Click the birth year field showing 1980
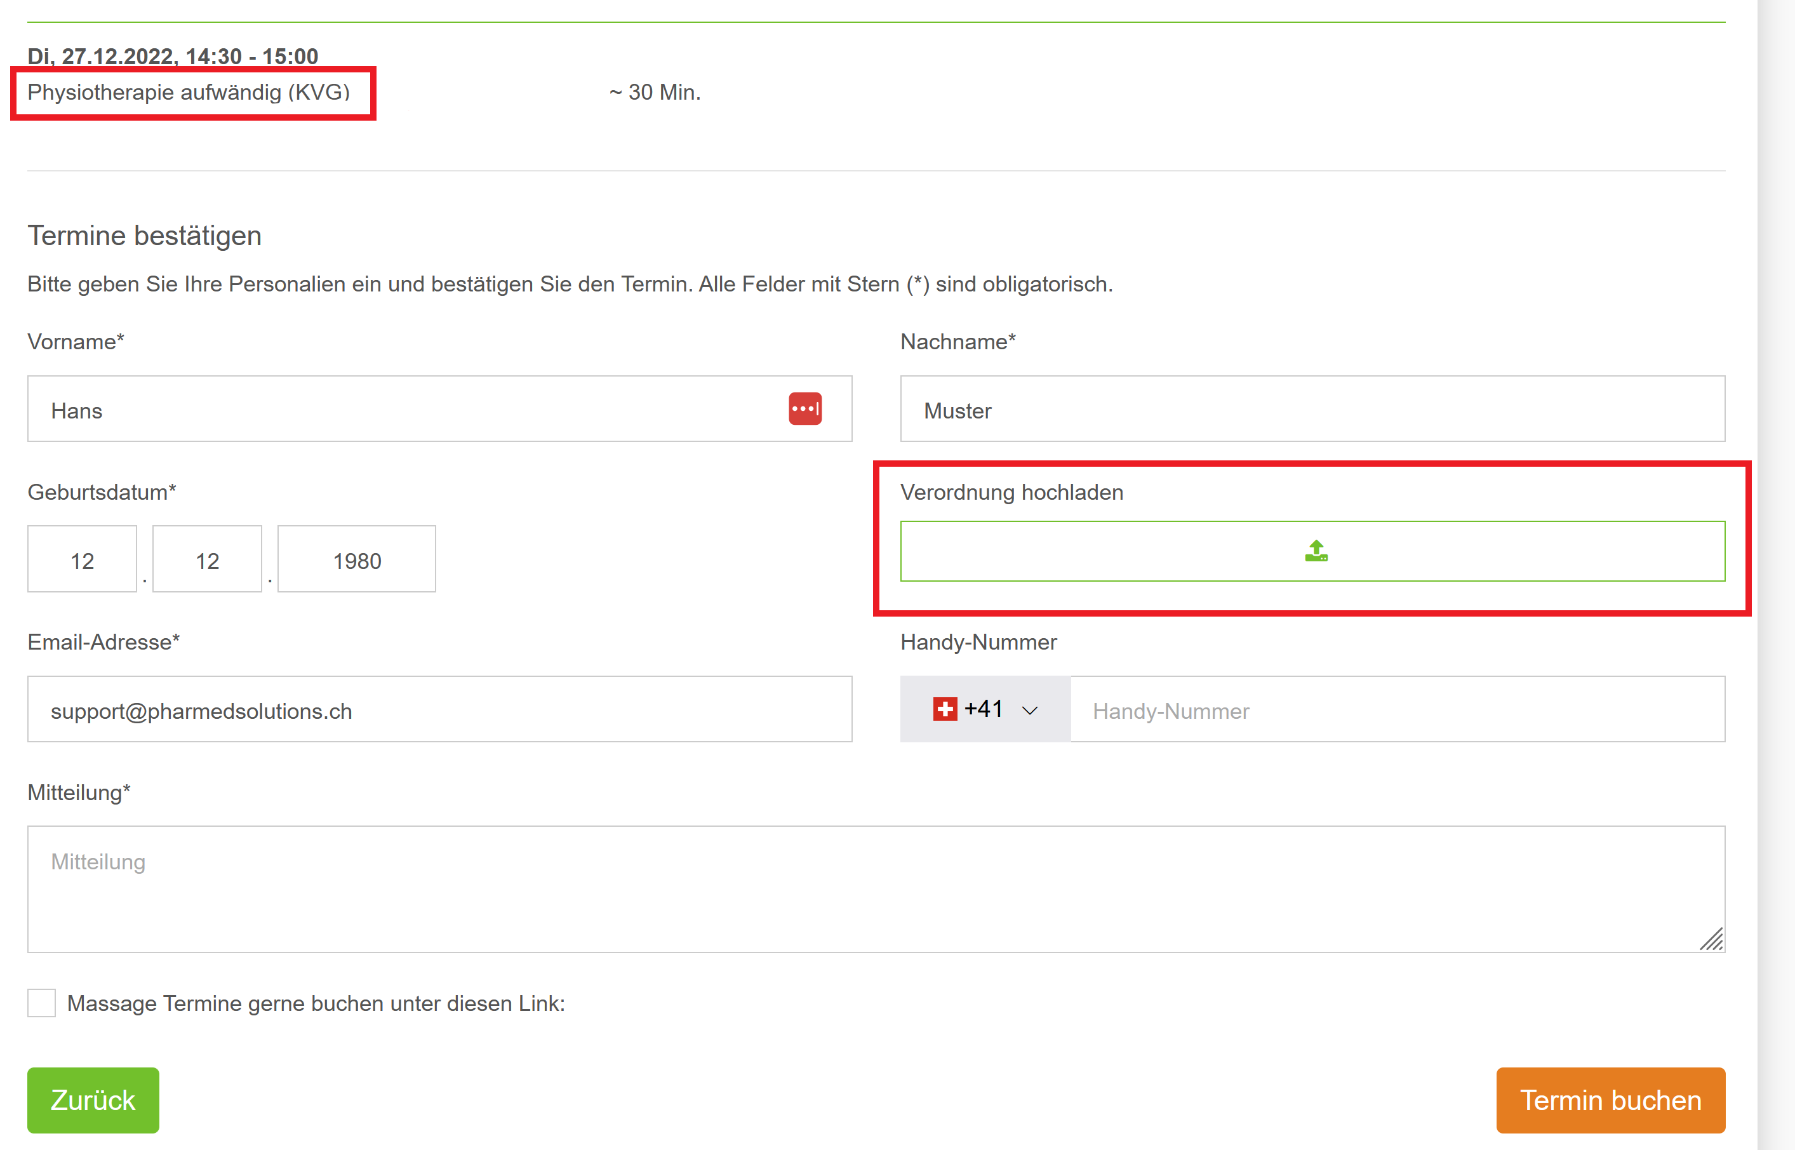Image resolution: width=1795 pixels, height=1150 pixels. tap(357, 559)
